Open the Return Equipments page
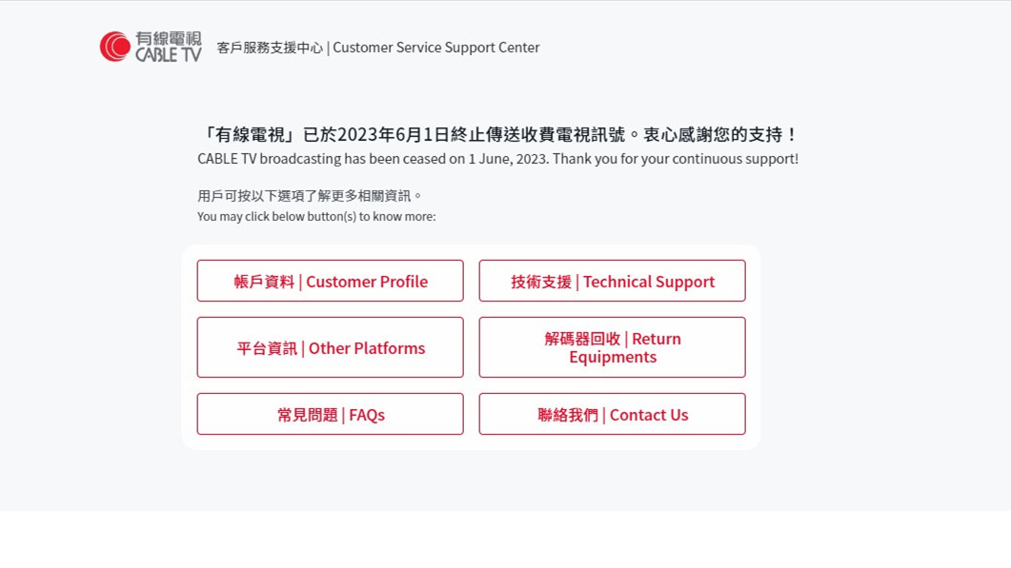The width and height of the screenshot is (1011, 568). pyautogui.click(x=612, y=347)
